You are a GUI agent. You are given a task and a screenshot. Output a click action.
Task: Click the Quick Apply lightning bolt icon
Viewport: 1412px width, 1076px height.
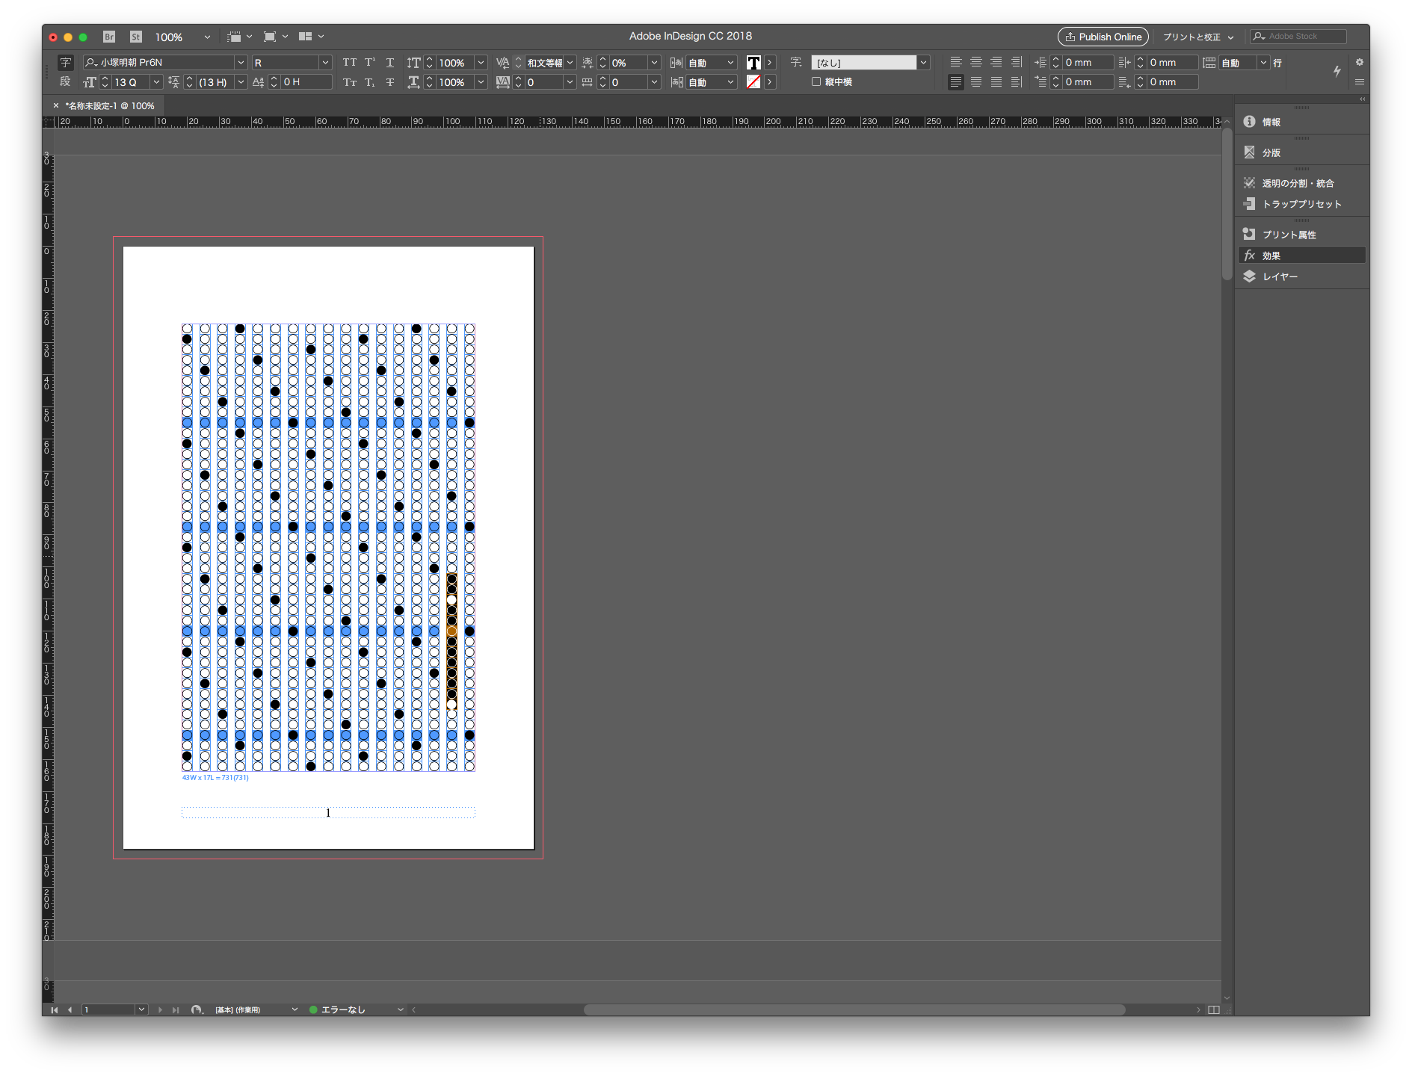[x=1337, y=72]
